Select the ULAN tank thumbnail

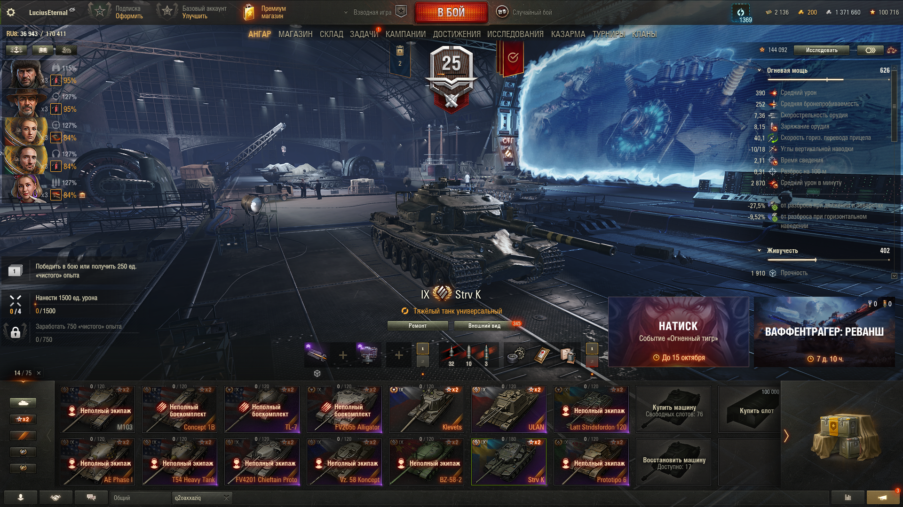click(x=509, y=409)
